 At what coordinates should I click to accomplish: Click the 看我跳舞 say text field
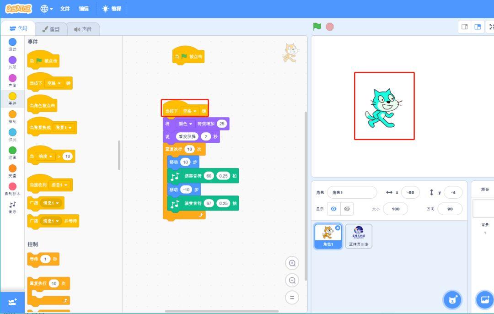[187, 136]
